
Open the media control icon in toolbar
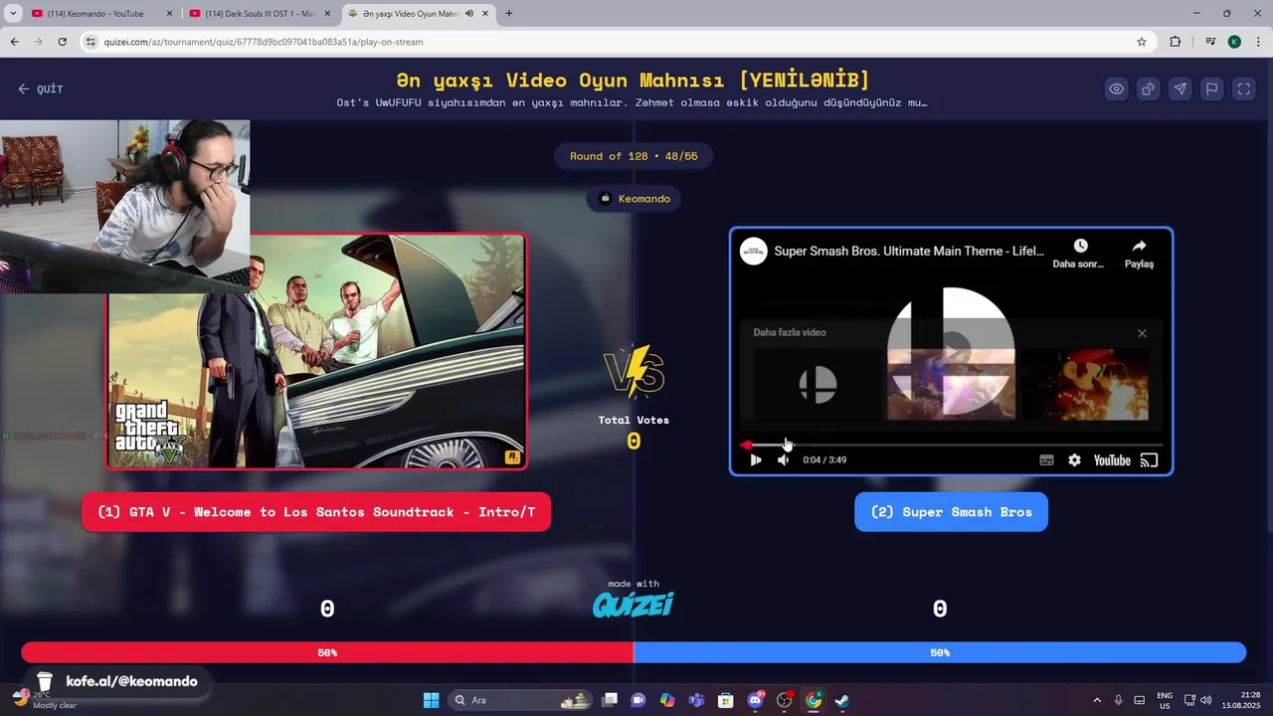(x=1209, y=42)
